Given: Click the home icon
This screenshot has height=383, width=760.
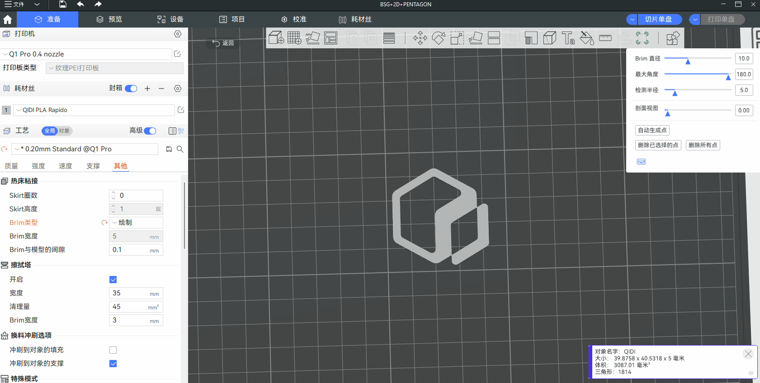Looking at the screenshot, I should [8, 19].
